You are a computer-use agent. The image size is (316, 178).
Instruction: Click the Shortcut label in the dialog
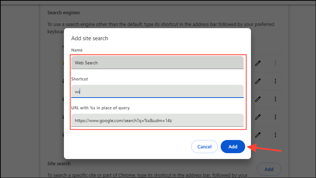click(x=80, y=79)
